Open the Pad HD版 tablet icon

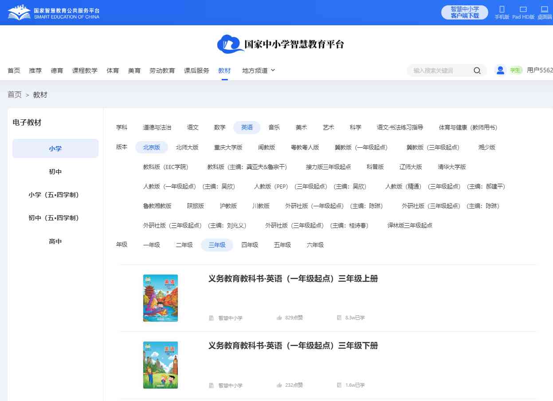[x=523, y=9]
